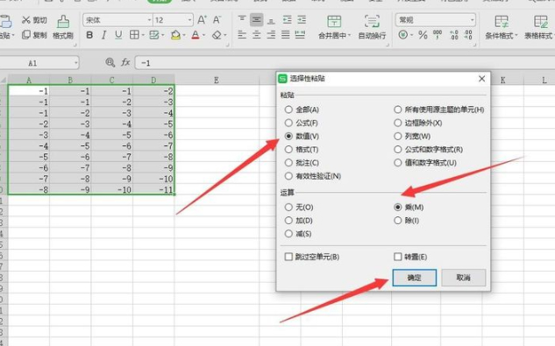Decrease font size with A- icon
This screenshot has height=346, width=555.
tap(217, 20)
